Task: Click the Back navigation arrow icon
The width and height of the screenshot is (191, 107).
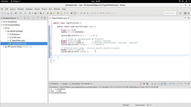Action: [x=107, y=13]
